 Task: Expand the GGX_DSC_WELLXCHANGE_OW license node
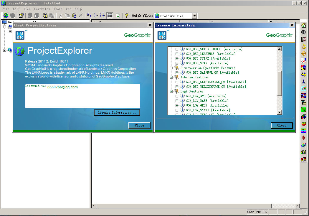[177, 87]
